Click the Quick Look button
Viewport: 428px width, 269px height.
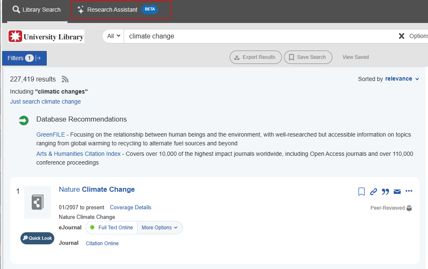38,238
